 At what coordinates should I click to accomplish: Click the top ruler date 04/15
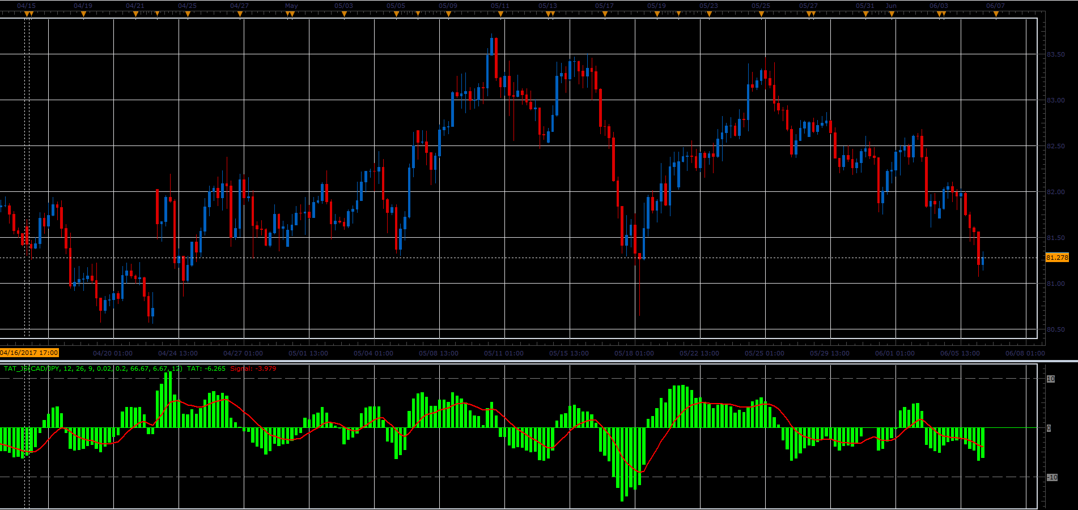pyautogui.click(x=27, y=6)
